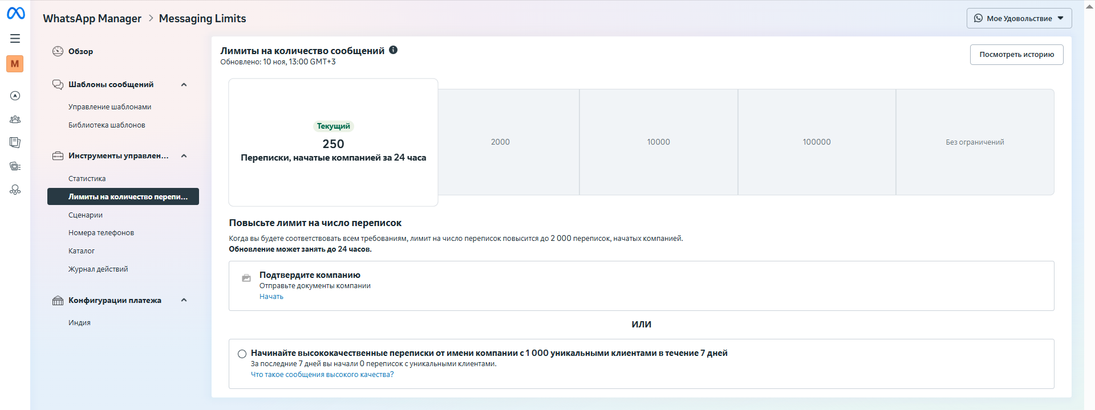Click the bottom icon in left rail

(x=15, y=190)
